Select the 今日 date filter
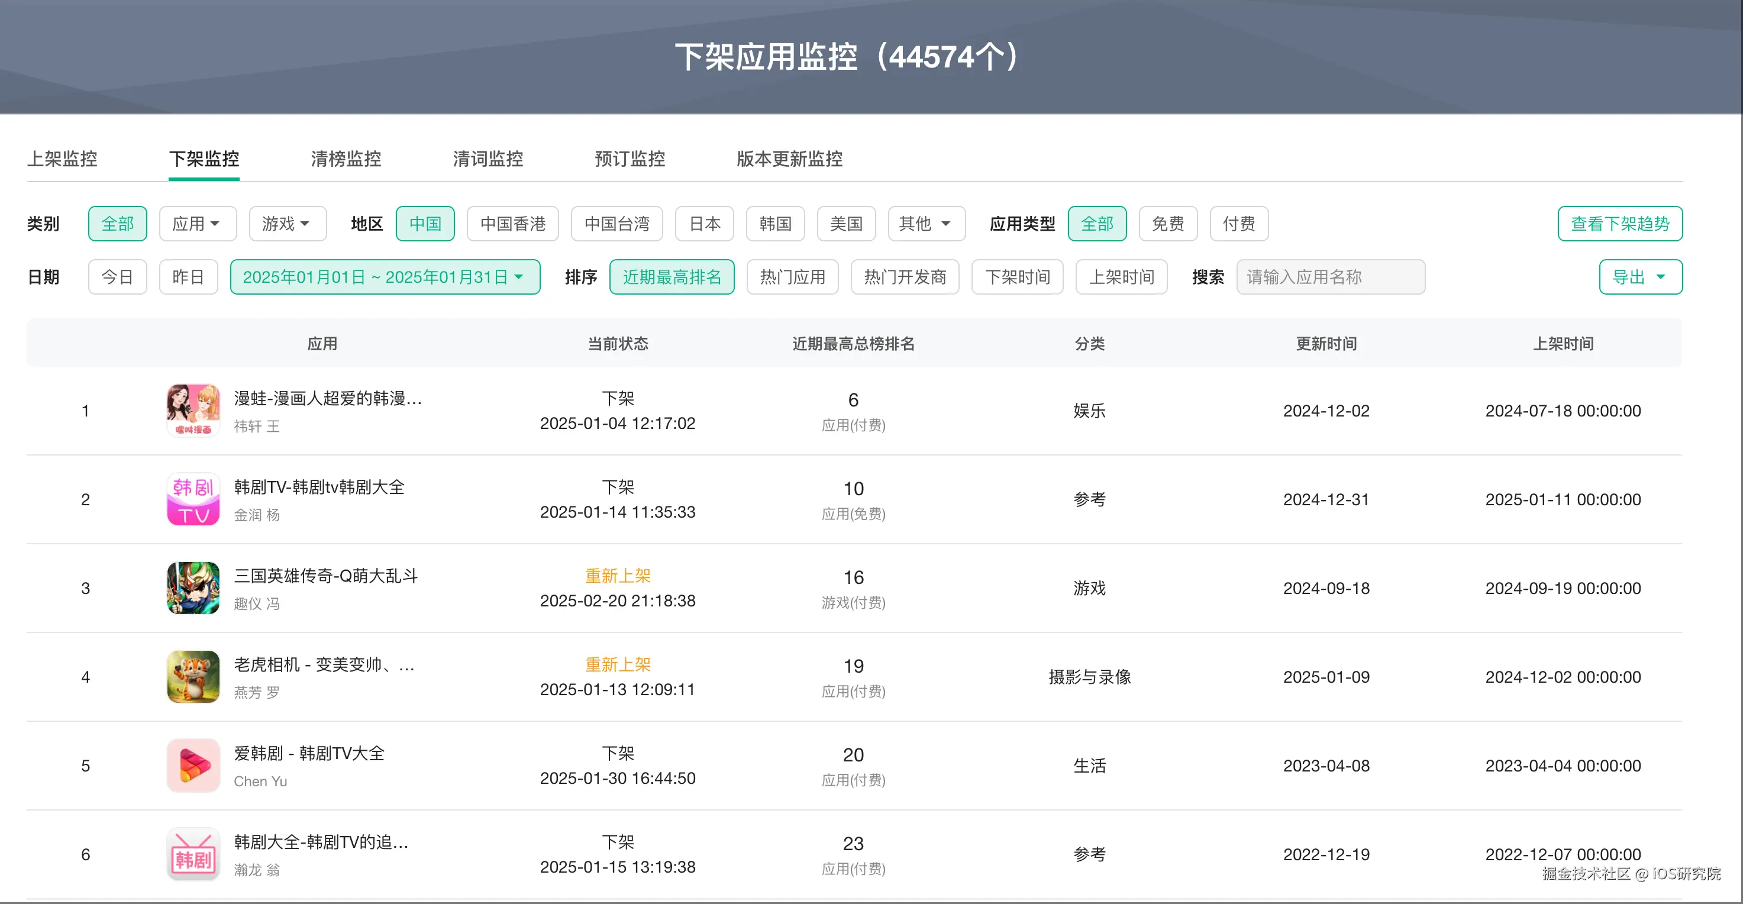This screenshot has width=1743, height=904. point(117,277)
